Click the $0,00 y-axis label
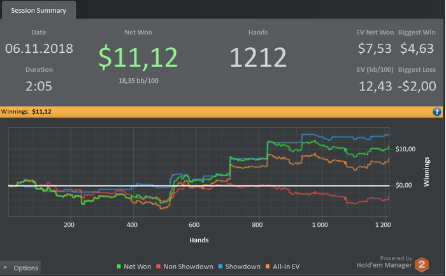 point(403,186)
